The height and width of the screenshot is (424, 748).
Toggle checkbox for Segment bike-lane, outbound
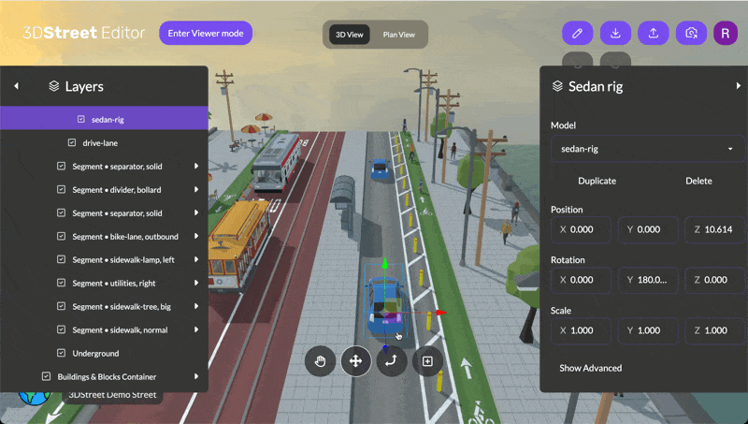click(62, 237)
